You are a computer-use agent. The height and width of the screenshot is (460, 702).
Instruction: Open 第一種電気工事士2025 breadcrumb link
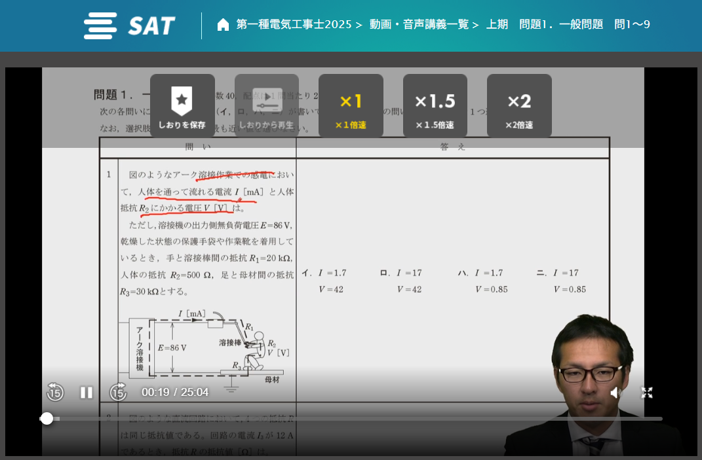294,24
